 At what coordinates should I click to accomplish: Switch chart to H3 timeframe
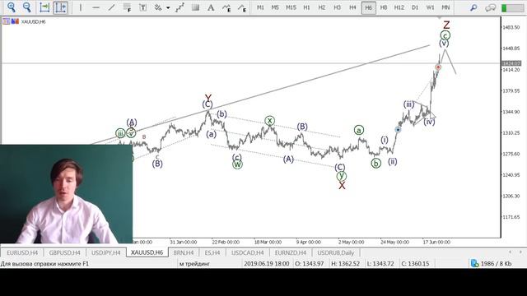point(337,7)
